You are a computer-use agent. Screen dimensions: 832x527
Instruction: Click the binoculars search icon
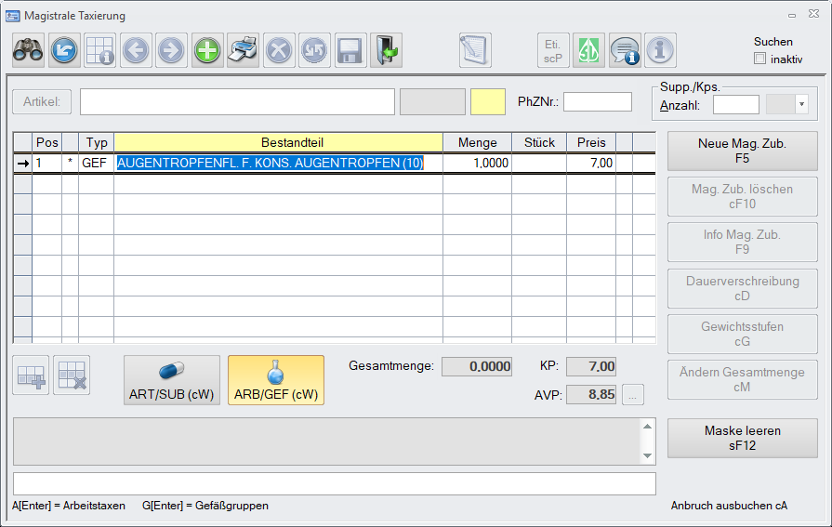(28, 50)
